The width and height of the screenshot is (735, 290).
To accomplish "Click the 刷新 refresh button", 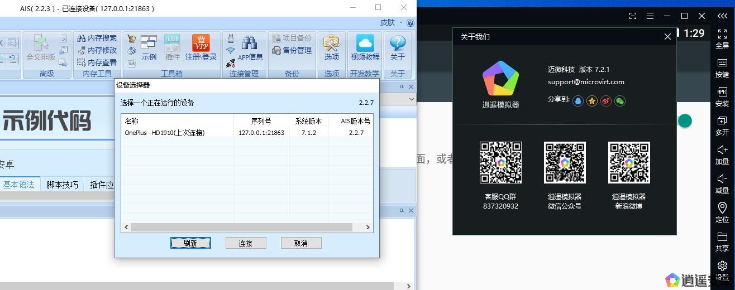I will 190,243.
